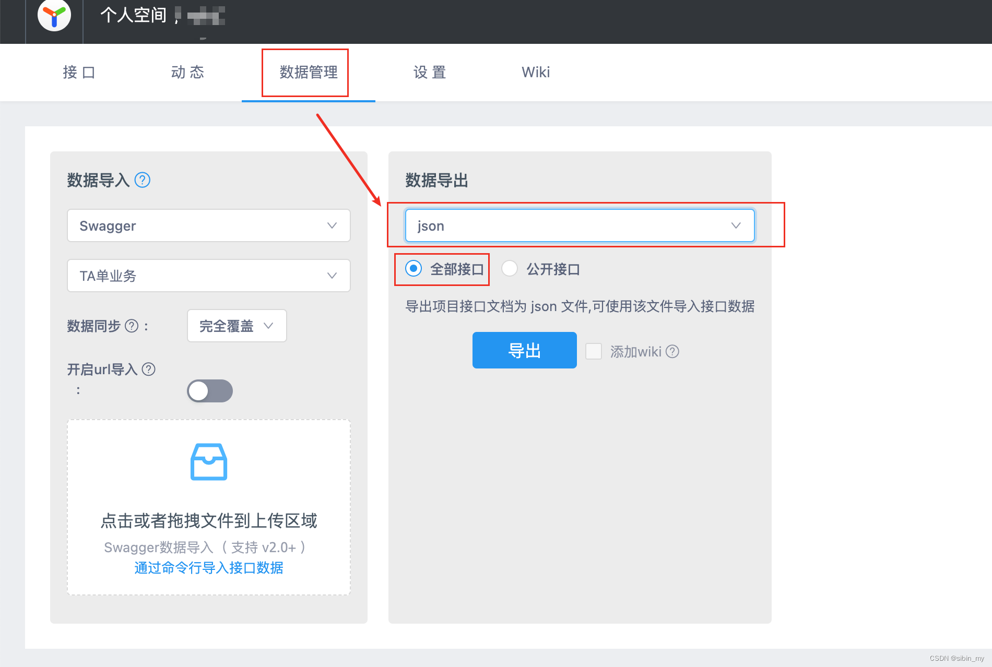Open 通过命令行导入接口数据 link
This screenshot has width=992, height=667.
coord(208,568)
